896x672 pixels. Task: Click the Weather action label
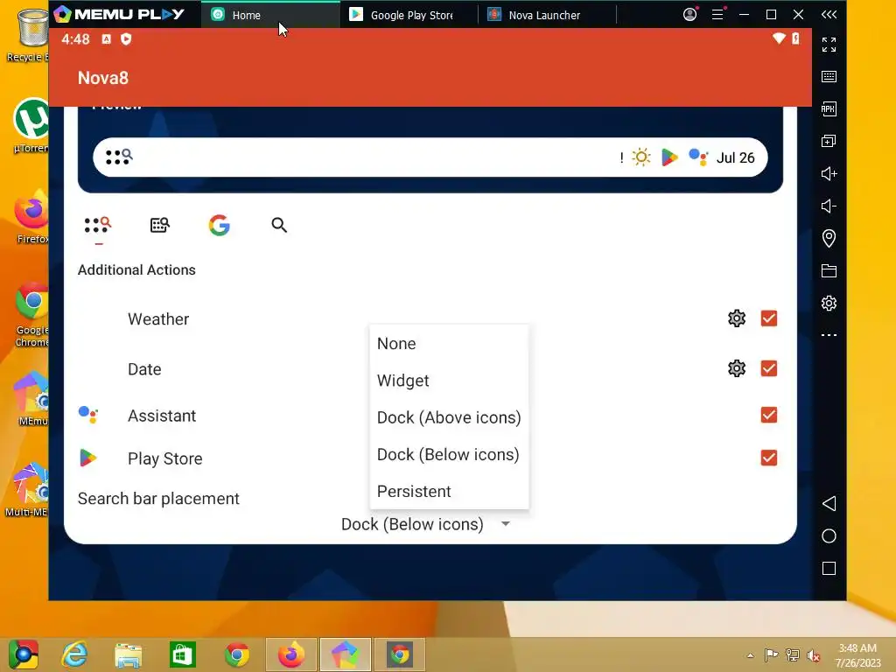click(x=158, y=318)
